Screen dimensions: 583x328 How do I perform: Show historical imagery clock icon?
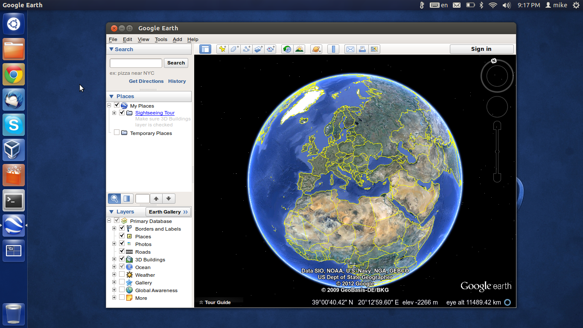click(x=287, y=49)
